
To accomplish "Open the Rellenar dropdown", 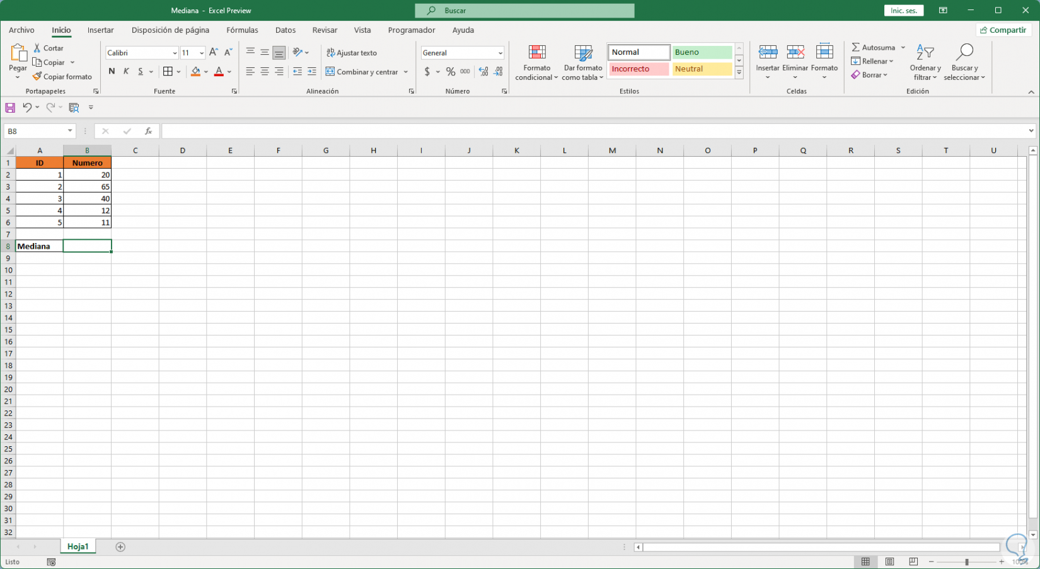I will pyautogui.click(x=872, y=61).
